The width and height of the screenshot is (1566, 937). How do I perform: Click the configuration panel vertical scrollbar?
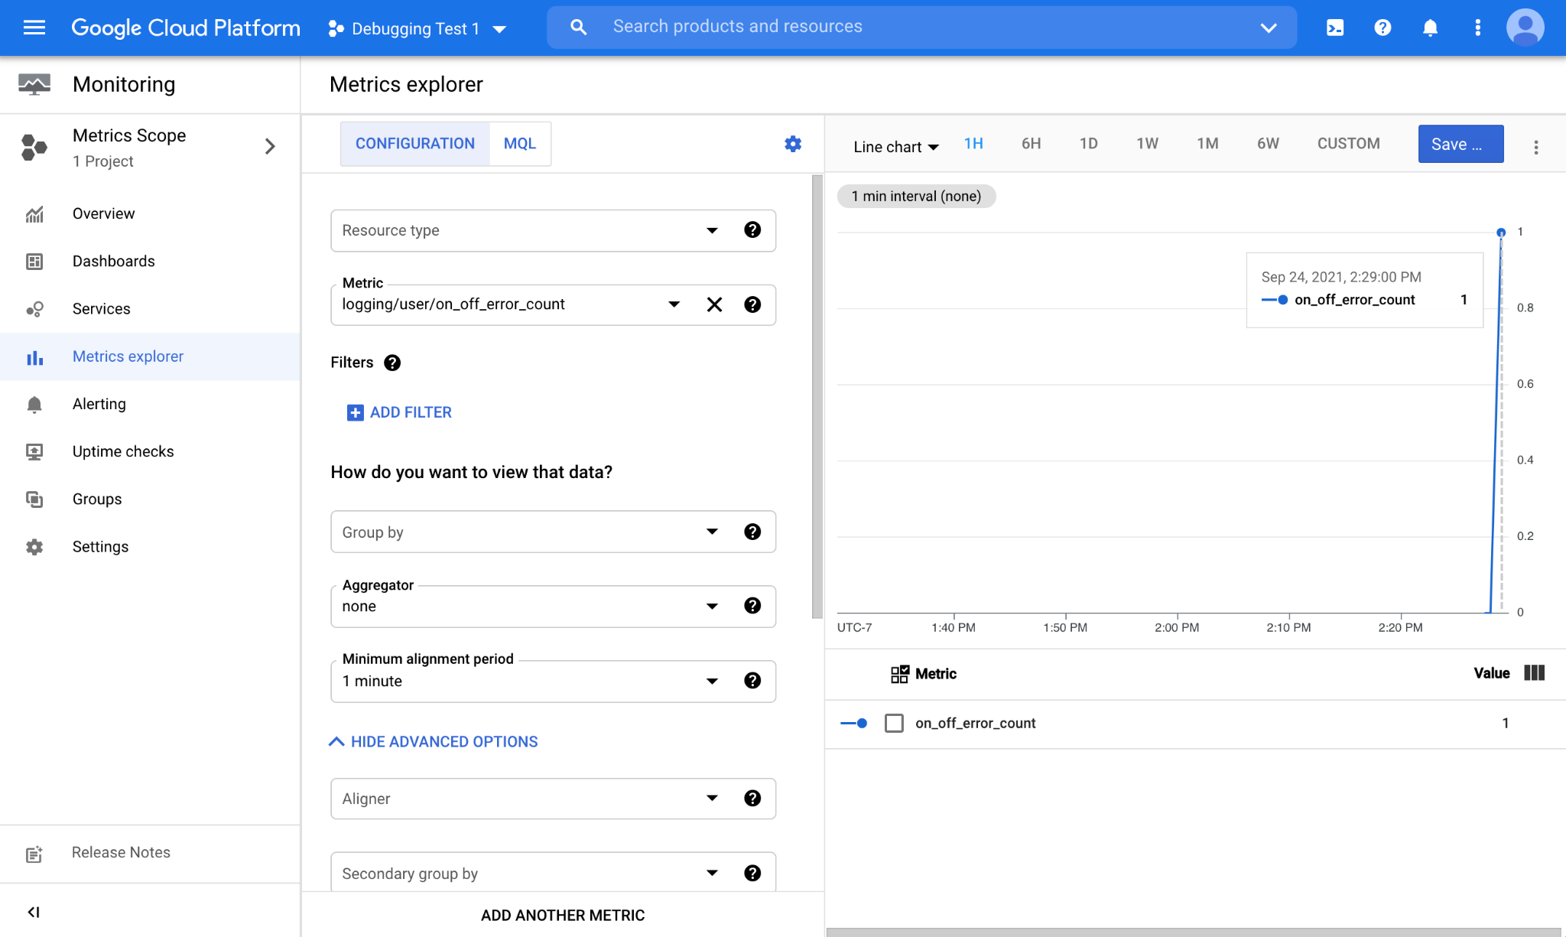tap(817, 396)
